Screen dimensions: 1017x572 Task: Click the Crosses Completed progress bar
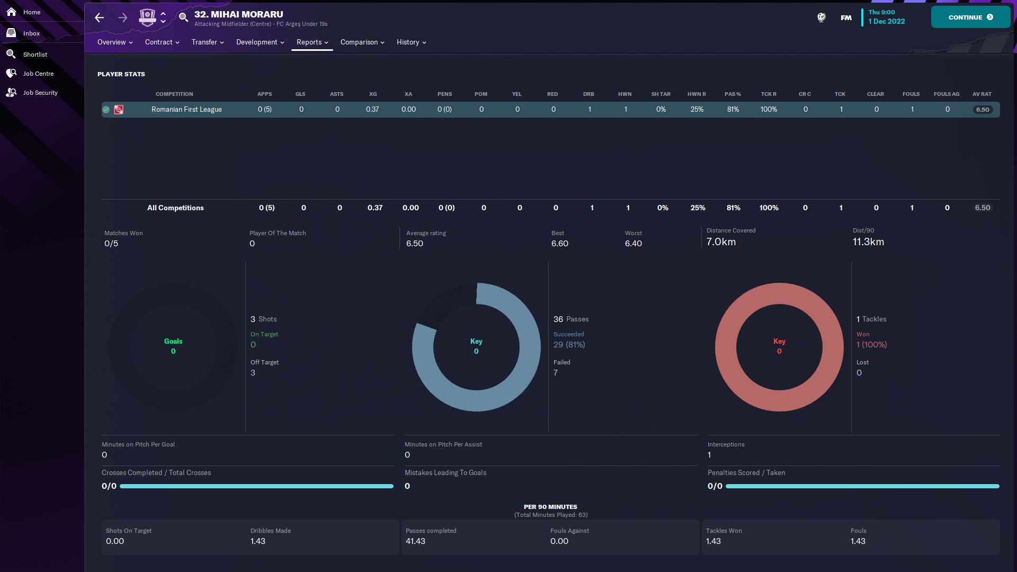256,486
